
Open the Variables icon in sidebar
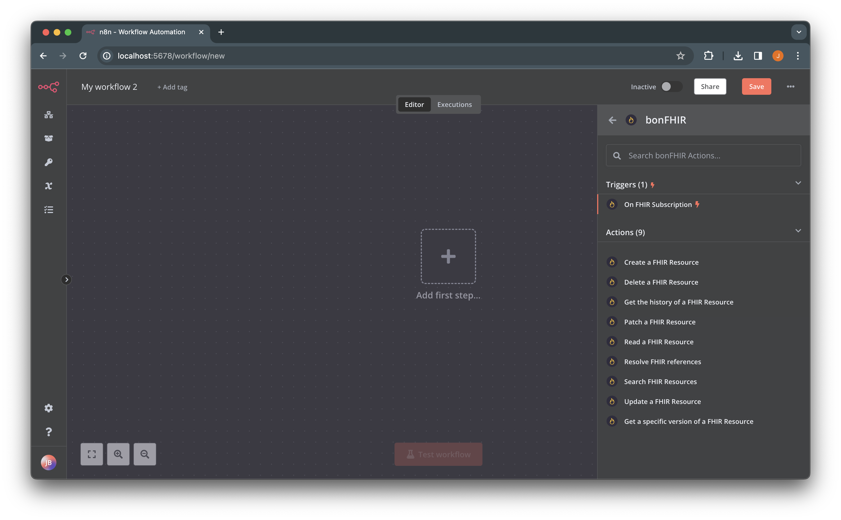[49, 186]
